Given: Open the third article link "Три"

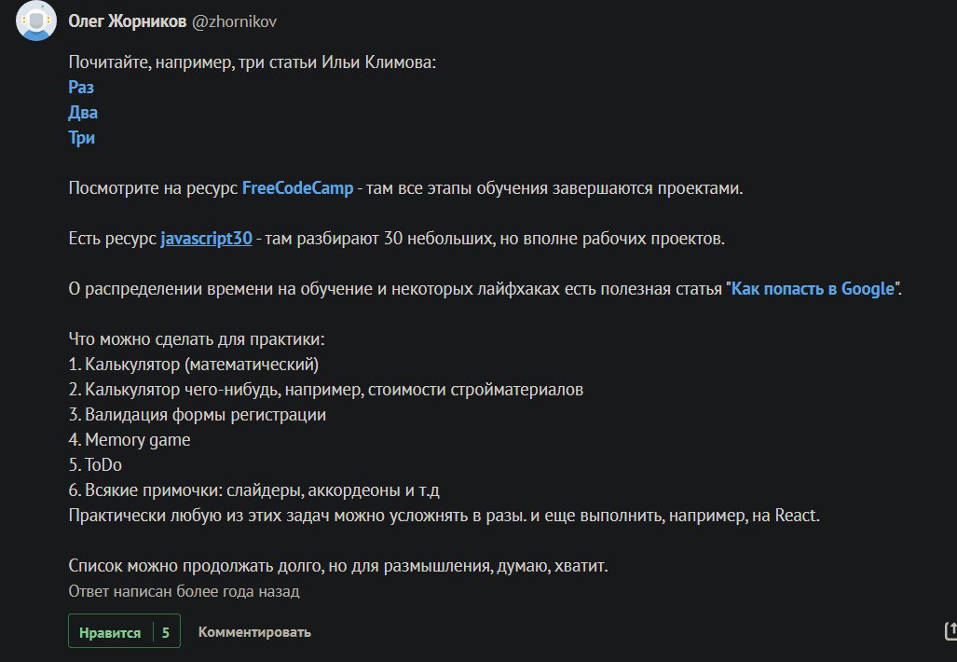Looking at the screenshot, I should [82, 138].
